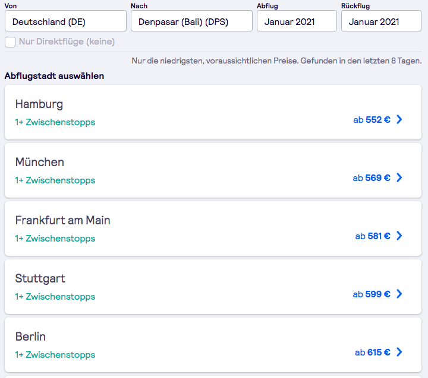Choose Hamburg as departure city
The image size is (428, 378).
213,112
